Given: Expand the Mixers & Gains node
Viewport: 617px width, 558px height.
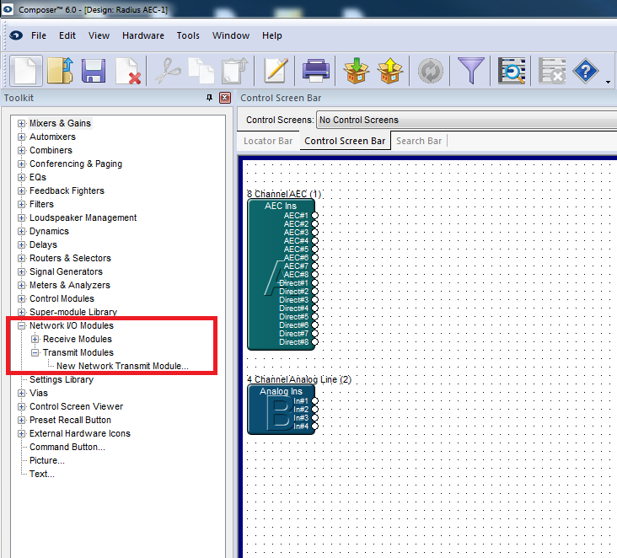Looking at the screenshot, I should (x=22, y=123).
